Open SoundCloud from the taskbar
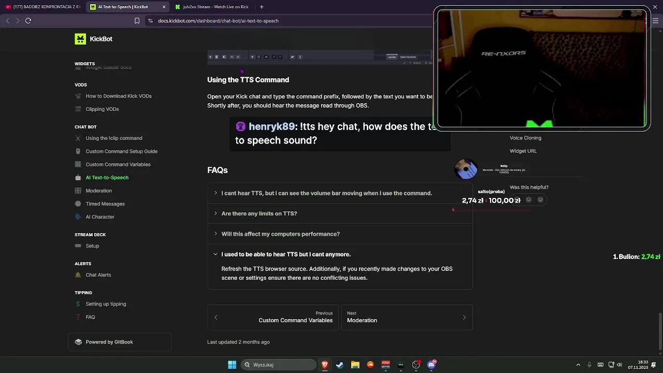 [x=370, y=365]
